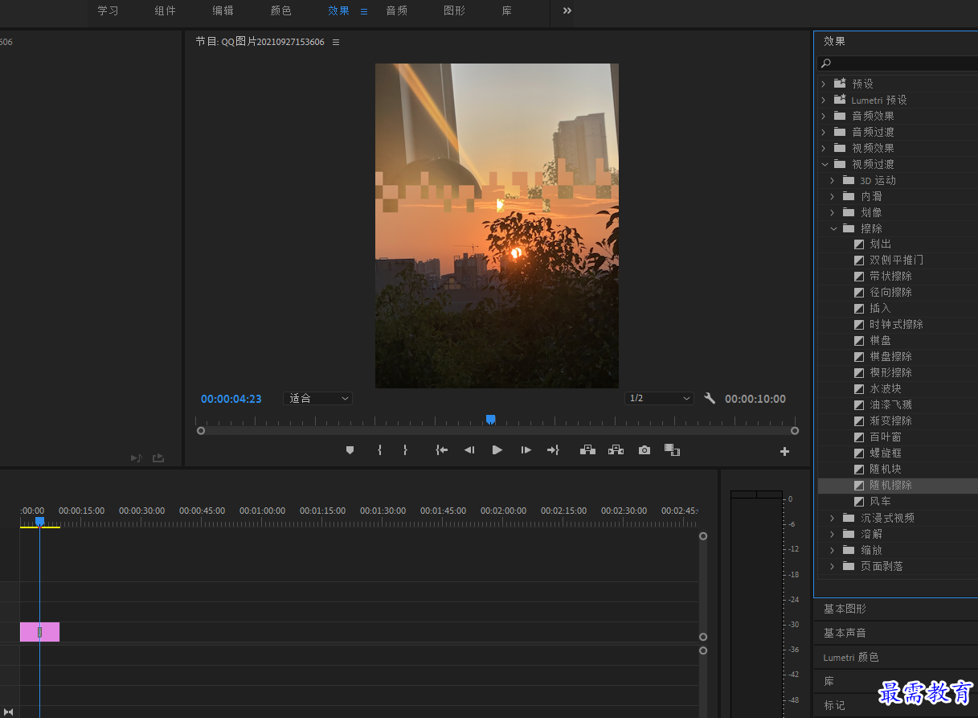Select the 楔形擦除 transition
Viewport: 978px width, 718px height.
[x=890, y=373]
